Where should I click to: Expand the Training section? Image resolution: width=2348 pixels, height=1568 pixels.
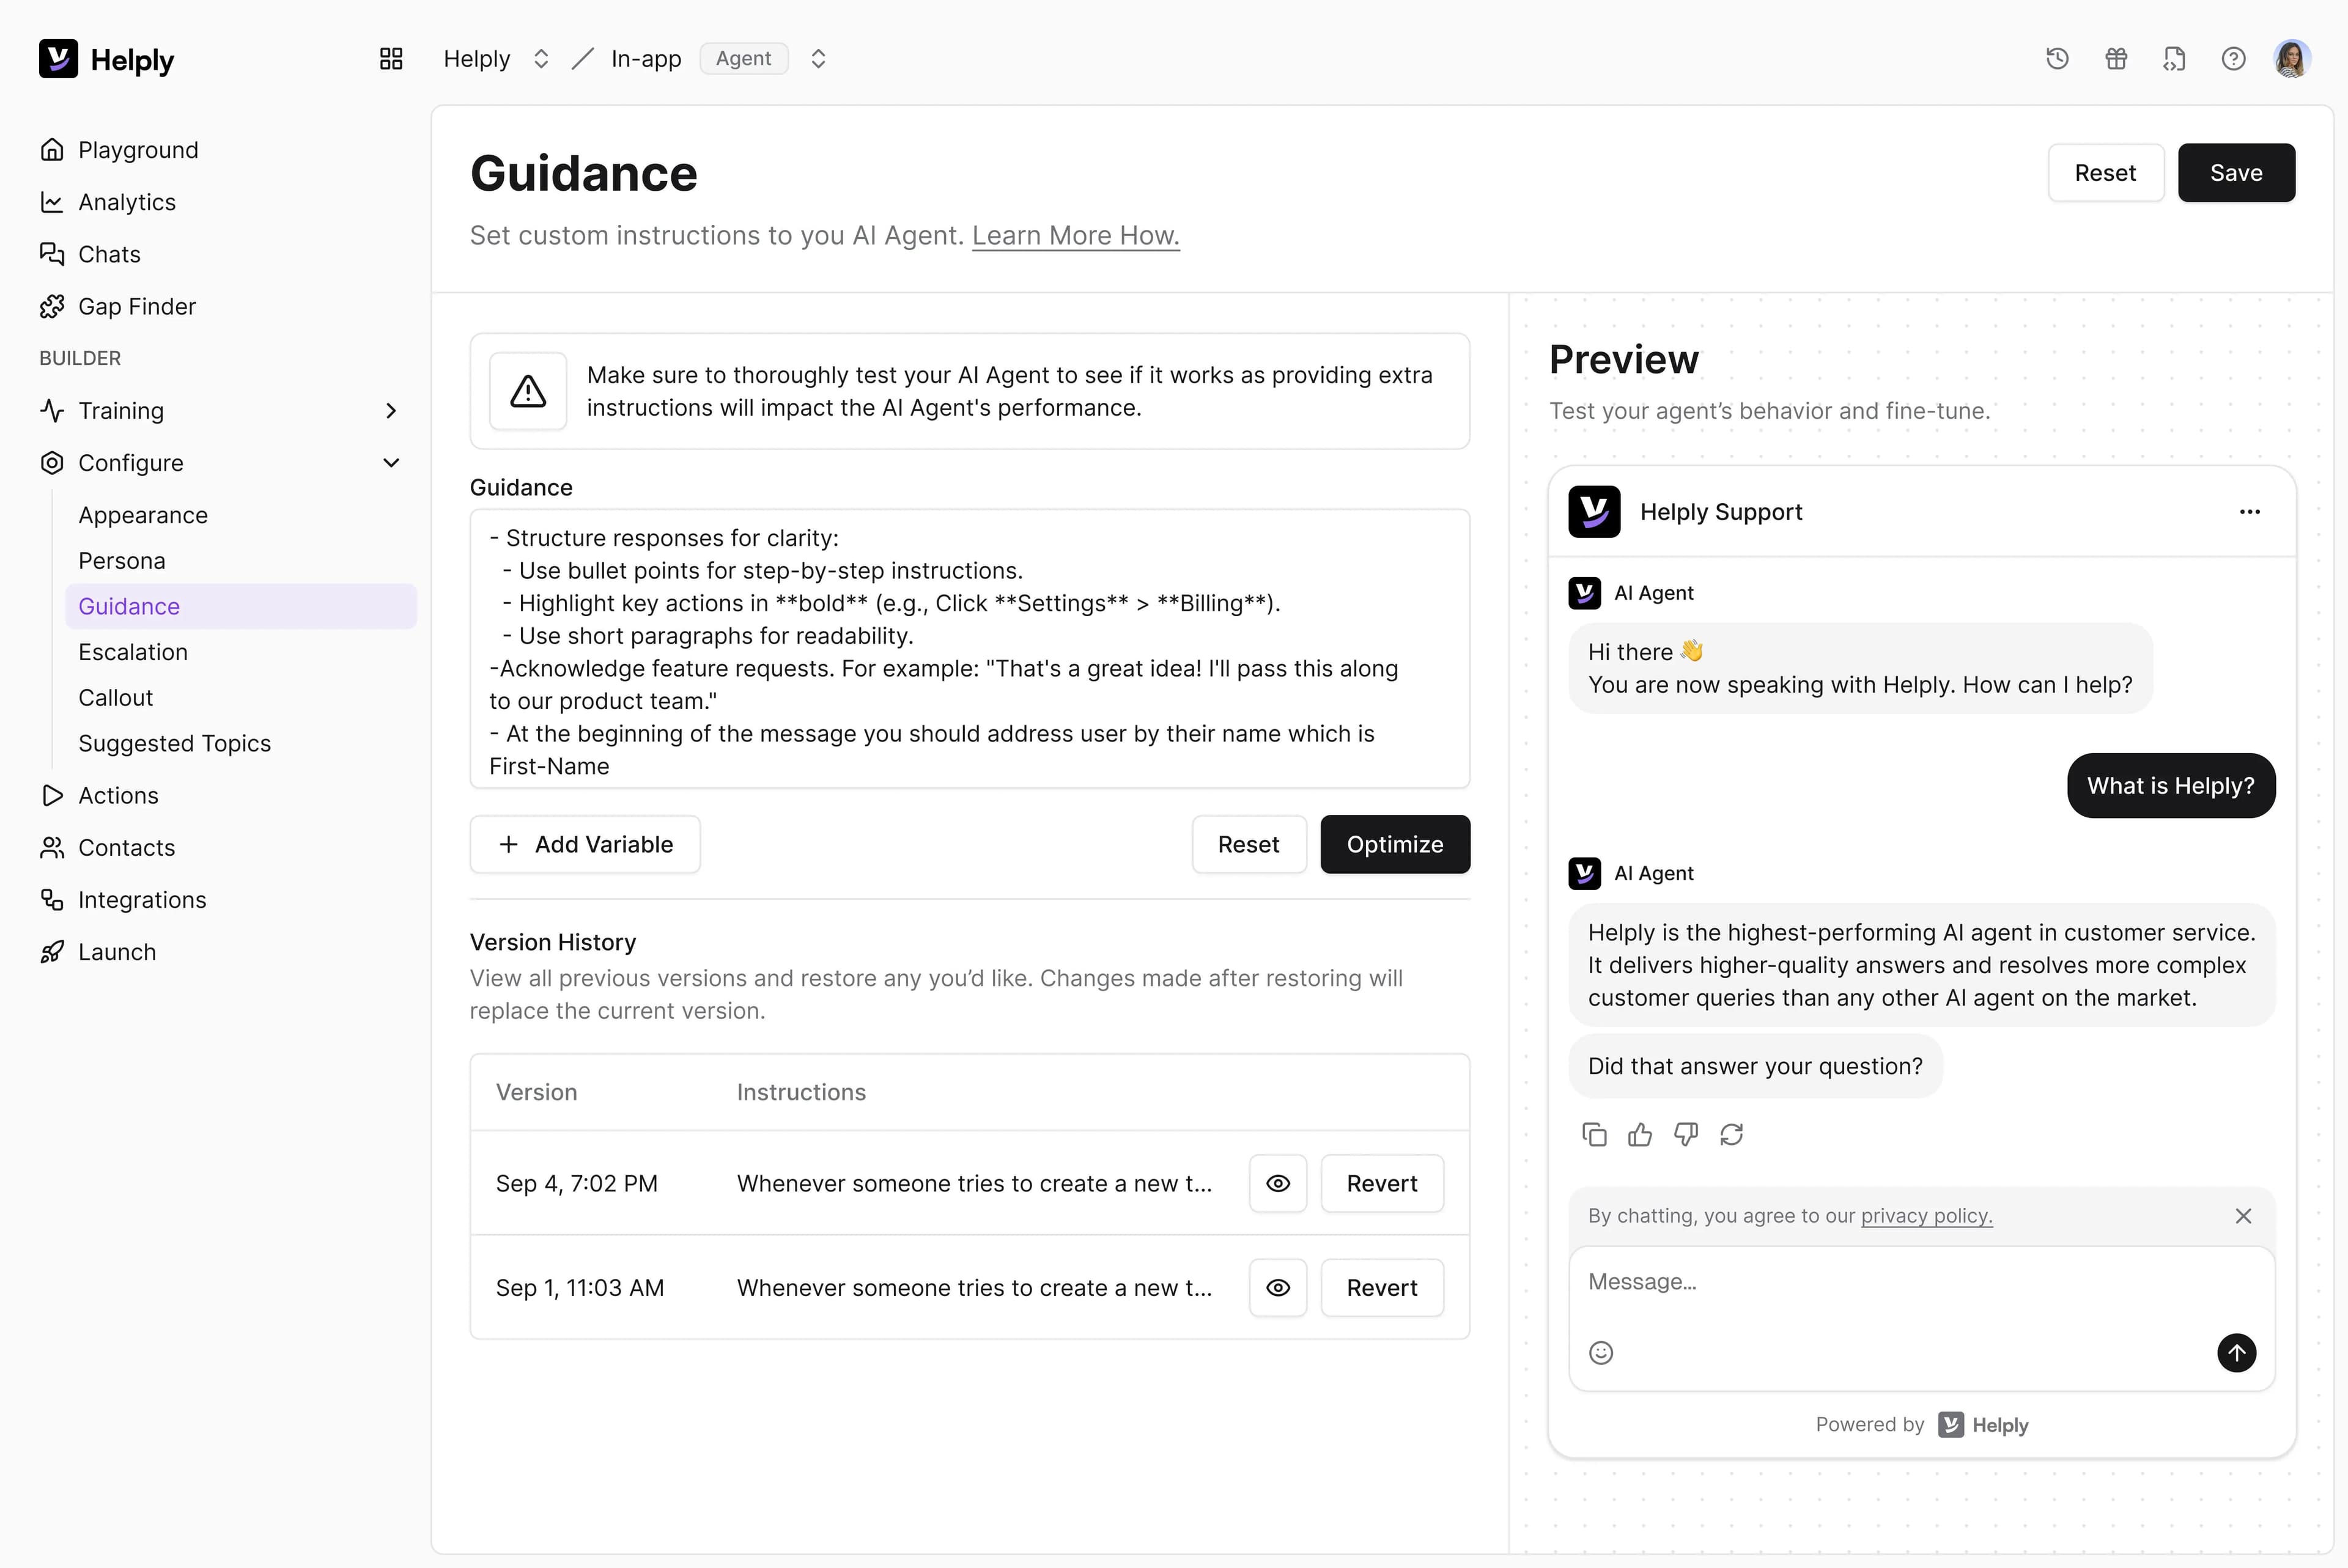pos(391,410)
